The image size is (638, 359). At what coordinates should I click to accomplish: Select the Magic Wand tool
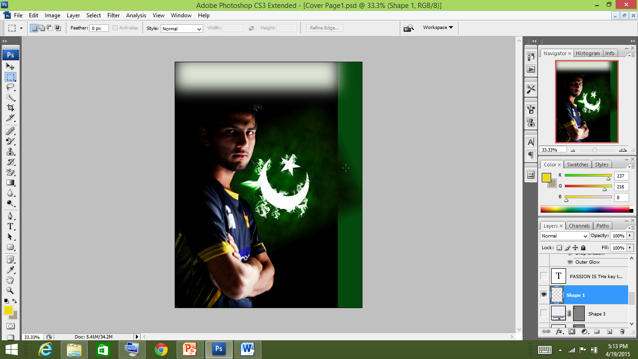coord(10,97)
